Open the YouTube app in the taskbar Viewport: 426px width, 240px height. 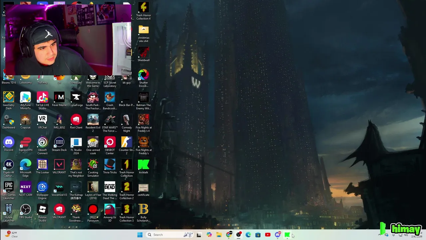tap(268, 235)
